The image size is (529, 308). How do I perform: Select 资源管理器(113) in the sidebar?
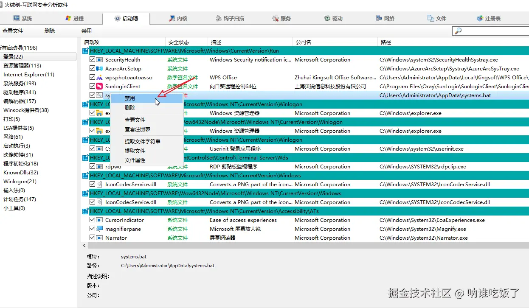pyautogui.click(x=22, y=66)
